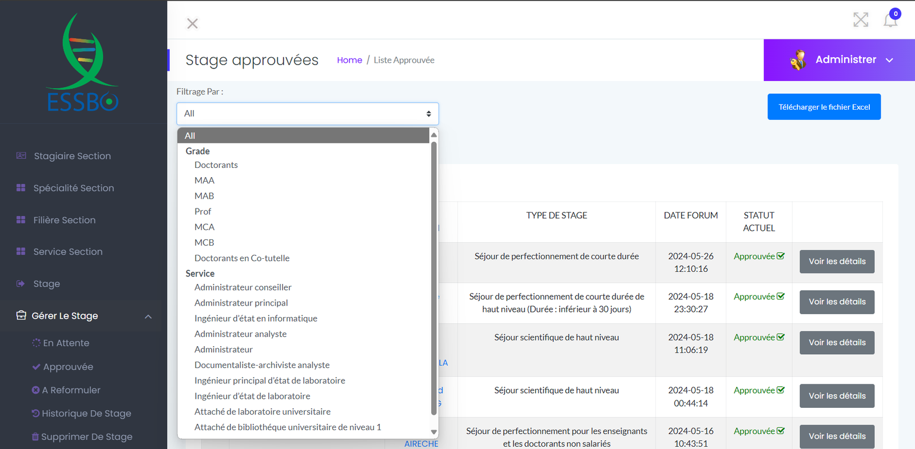Open Service Section in sidebar
915x449 pixels.
pos(67,252)
